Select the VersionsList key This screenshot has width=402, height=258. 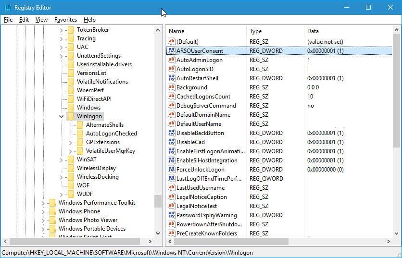pos(91,73)
